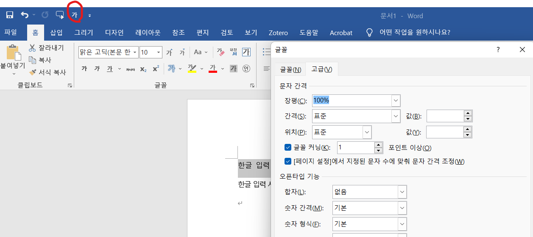This screenshot has height=237, width=533.
Task: Open the font name combo box
Action: pyautogui.click(x=109, y=52)
